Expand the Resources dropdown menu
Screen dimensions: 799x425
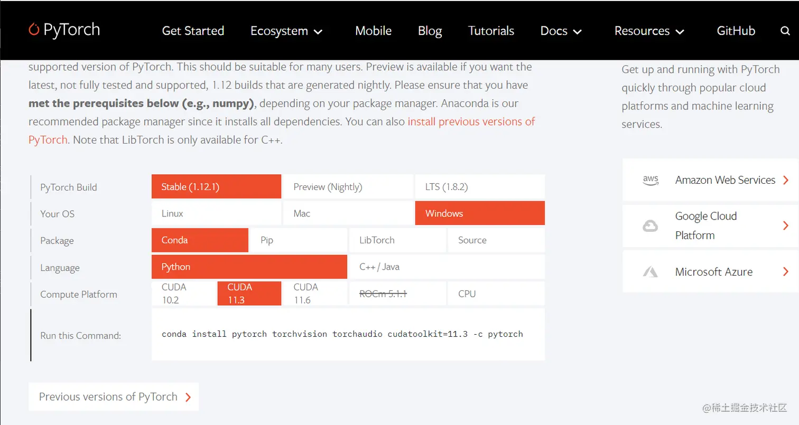[649, 31]
